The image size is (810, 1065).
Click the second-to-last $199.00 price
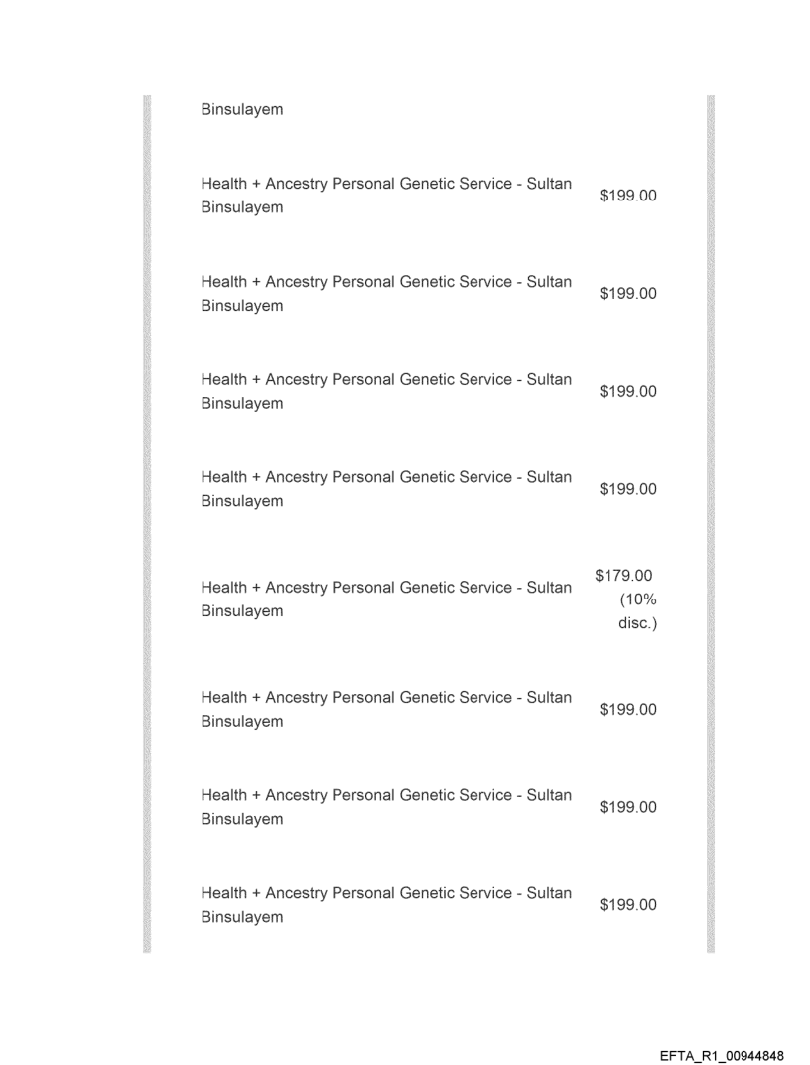pyautogui.click(x=627, y=807)
